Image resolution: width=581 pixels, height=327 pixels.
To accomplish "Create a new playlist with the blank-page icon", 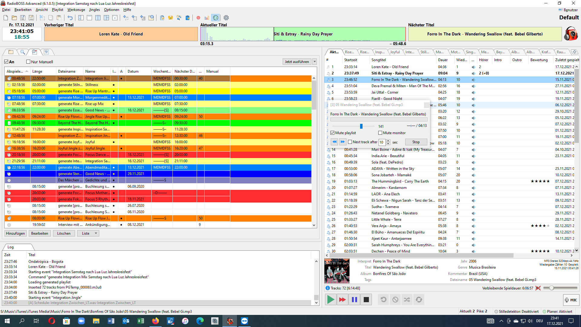I will click(x=6, y=18).
